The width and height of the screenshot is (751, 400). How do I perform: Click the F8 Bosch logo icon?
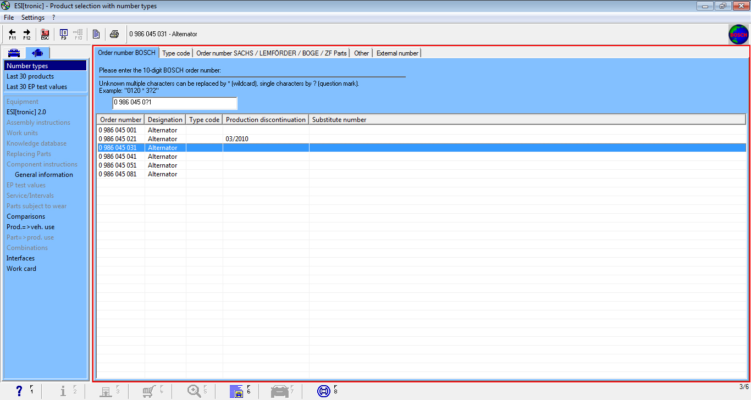point(324,391)
